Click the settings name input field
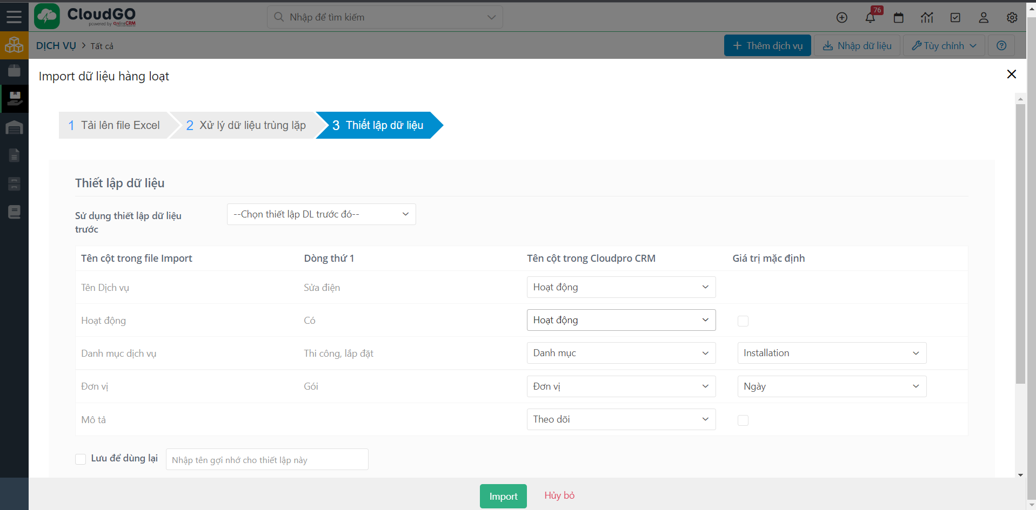 click(x=267, y=460)
